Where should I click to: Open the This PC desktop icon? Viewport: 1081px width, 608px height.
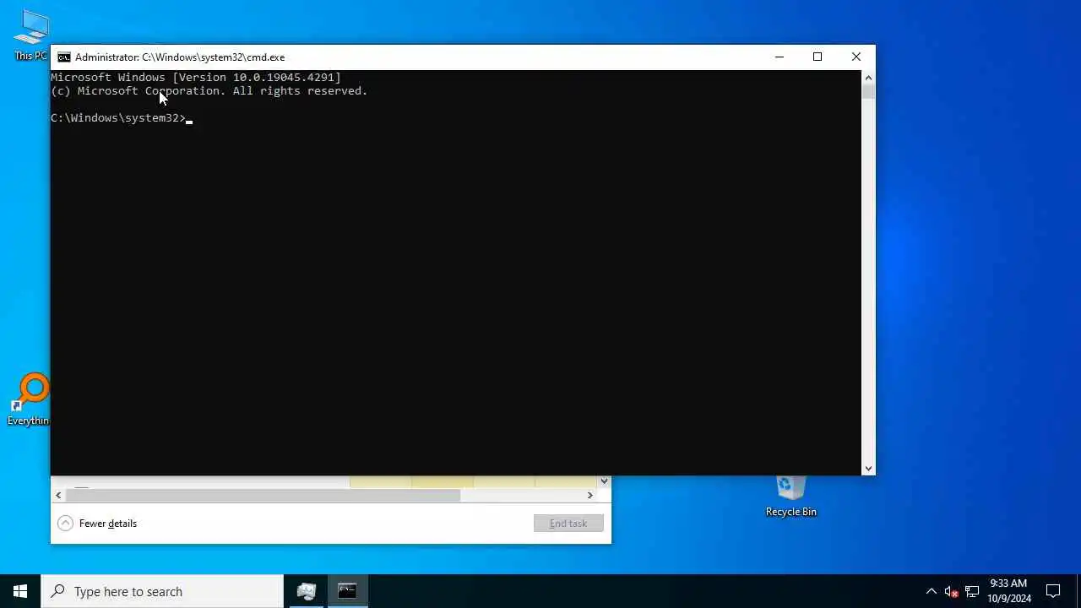[30, 35]
